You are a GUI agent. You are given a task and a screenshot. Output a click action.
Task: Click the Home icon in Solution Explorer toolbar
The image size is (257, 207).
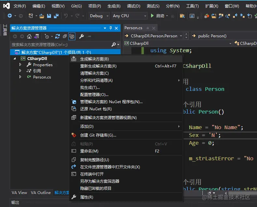29,37
